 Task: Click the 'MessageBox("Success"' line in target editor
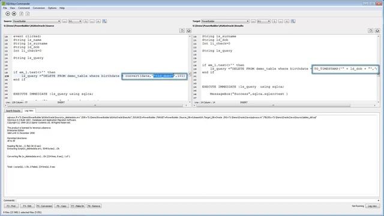249,94
